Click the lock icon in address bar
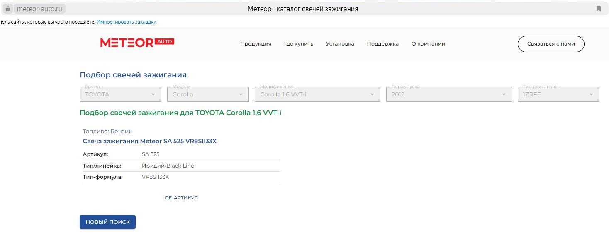This screenshot has width=609, height=233. click(7, 9)
